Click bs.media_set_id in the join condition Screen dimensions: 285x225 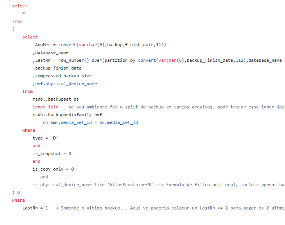pyautogui.click(x=119, y=123)
